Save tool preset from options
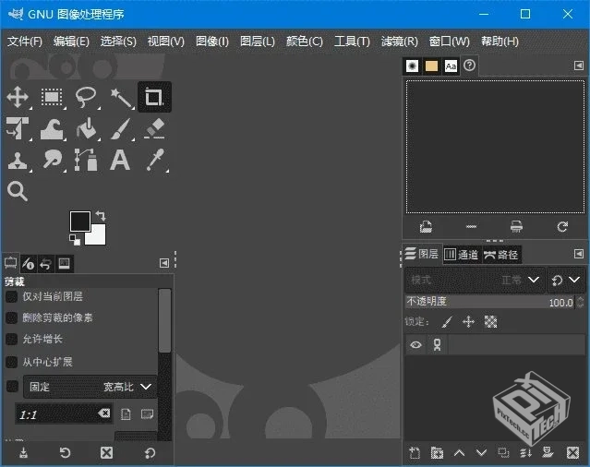The height and width of the screenshot is (467, 590). (23, 453)
